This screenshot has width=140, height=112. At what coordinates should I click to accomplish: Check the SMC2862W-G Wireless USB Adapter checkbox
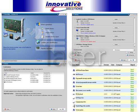coord(75,36)
